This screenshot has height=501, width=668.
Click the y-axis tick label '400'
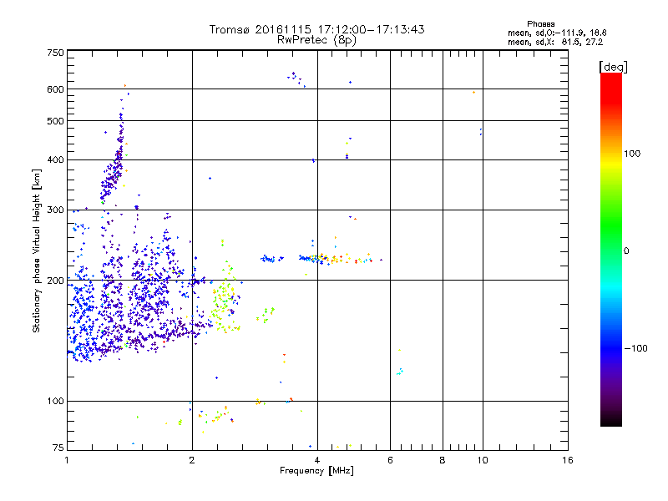click(55, 159)
